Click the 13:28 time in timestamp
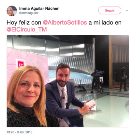 coord(10,132)
